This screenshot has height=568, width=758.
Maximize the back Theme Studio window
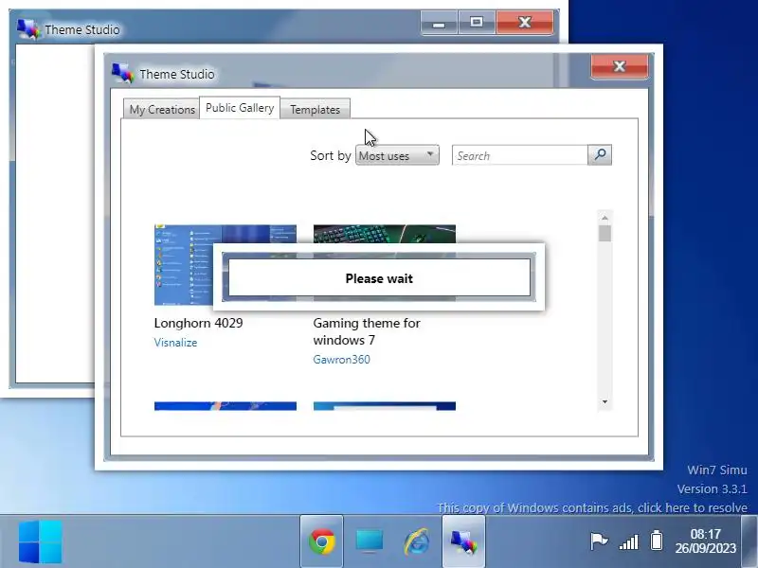(477, 23)
